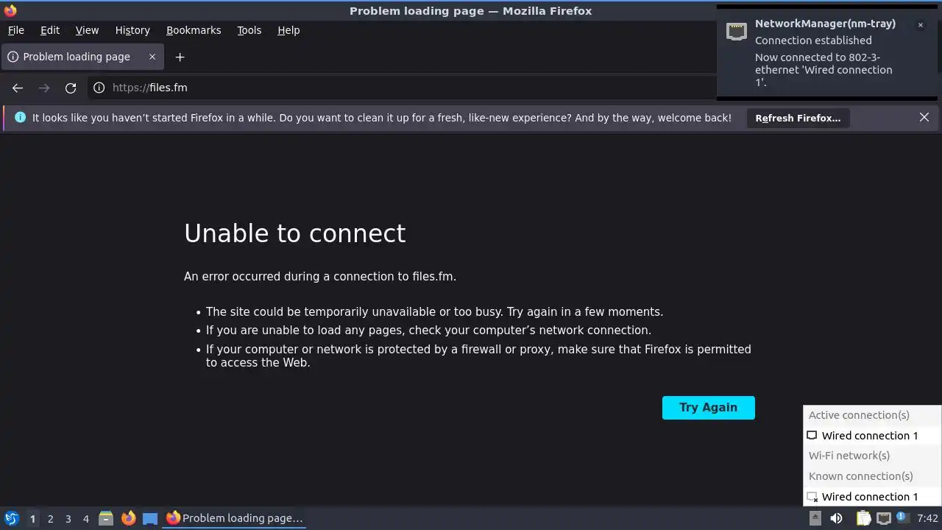942x530 pixels.
Task: Open the Lubuntu application menu icon
Action: (x=11, y=518)
